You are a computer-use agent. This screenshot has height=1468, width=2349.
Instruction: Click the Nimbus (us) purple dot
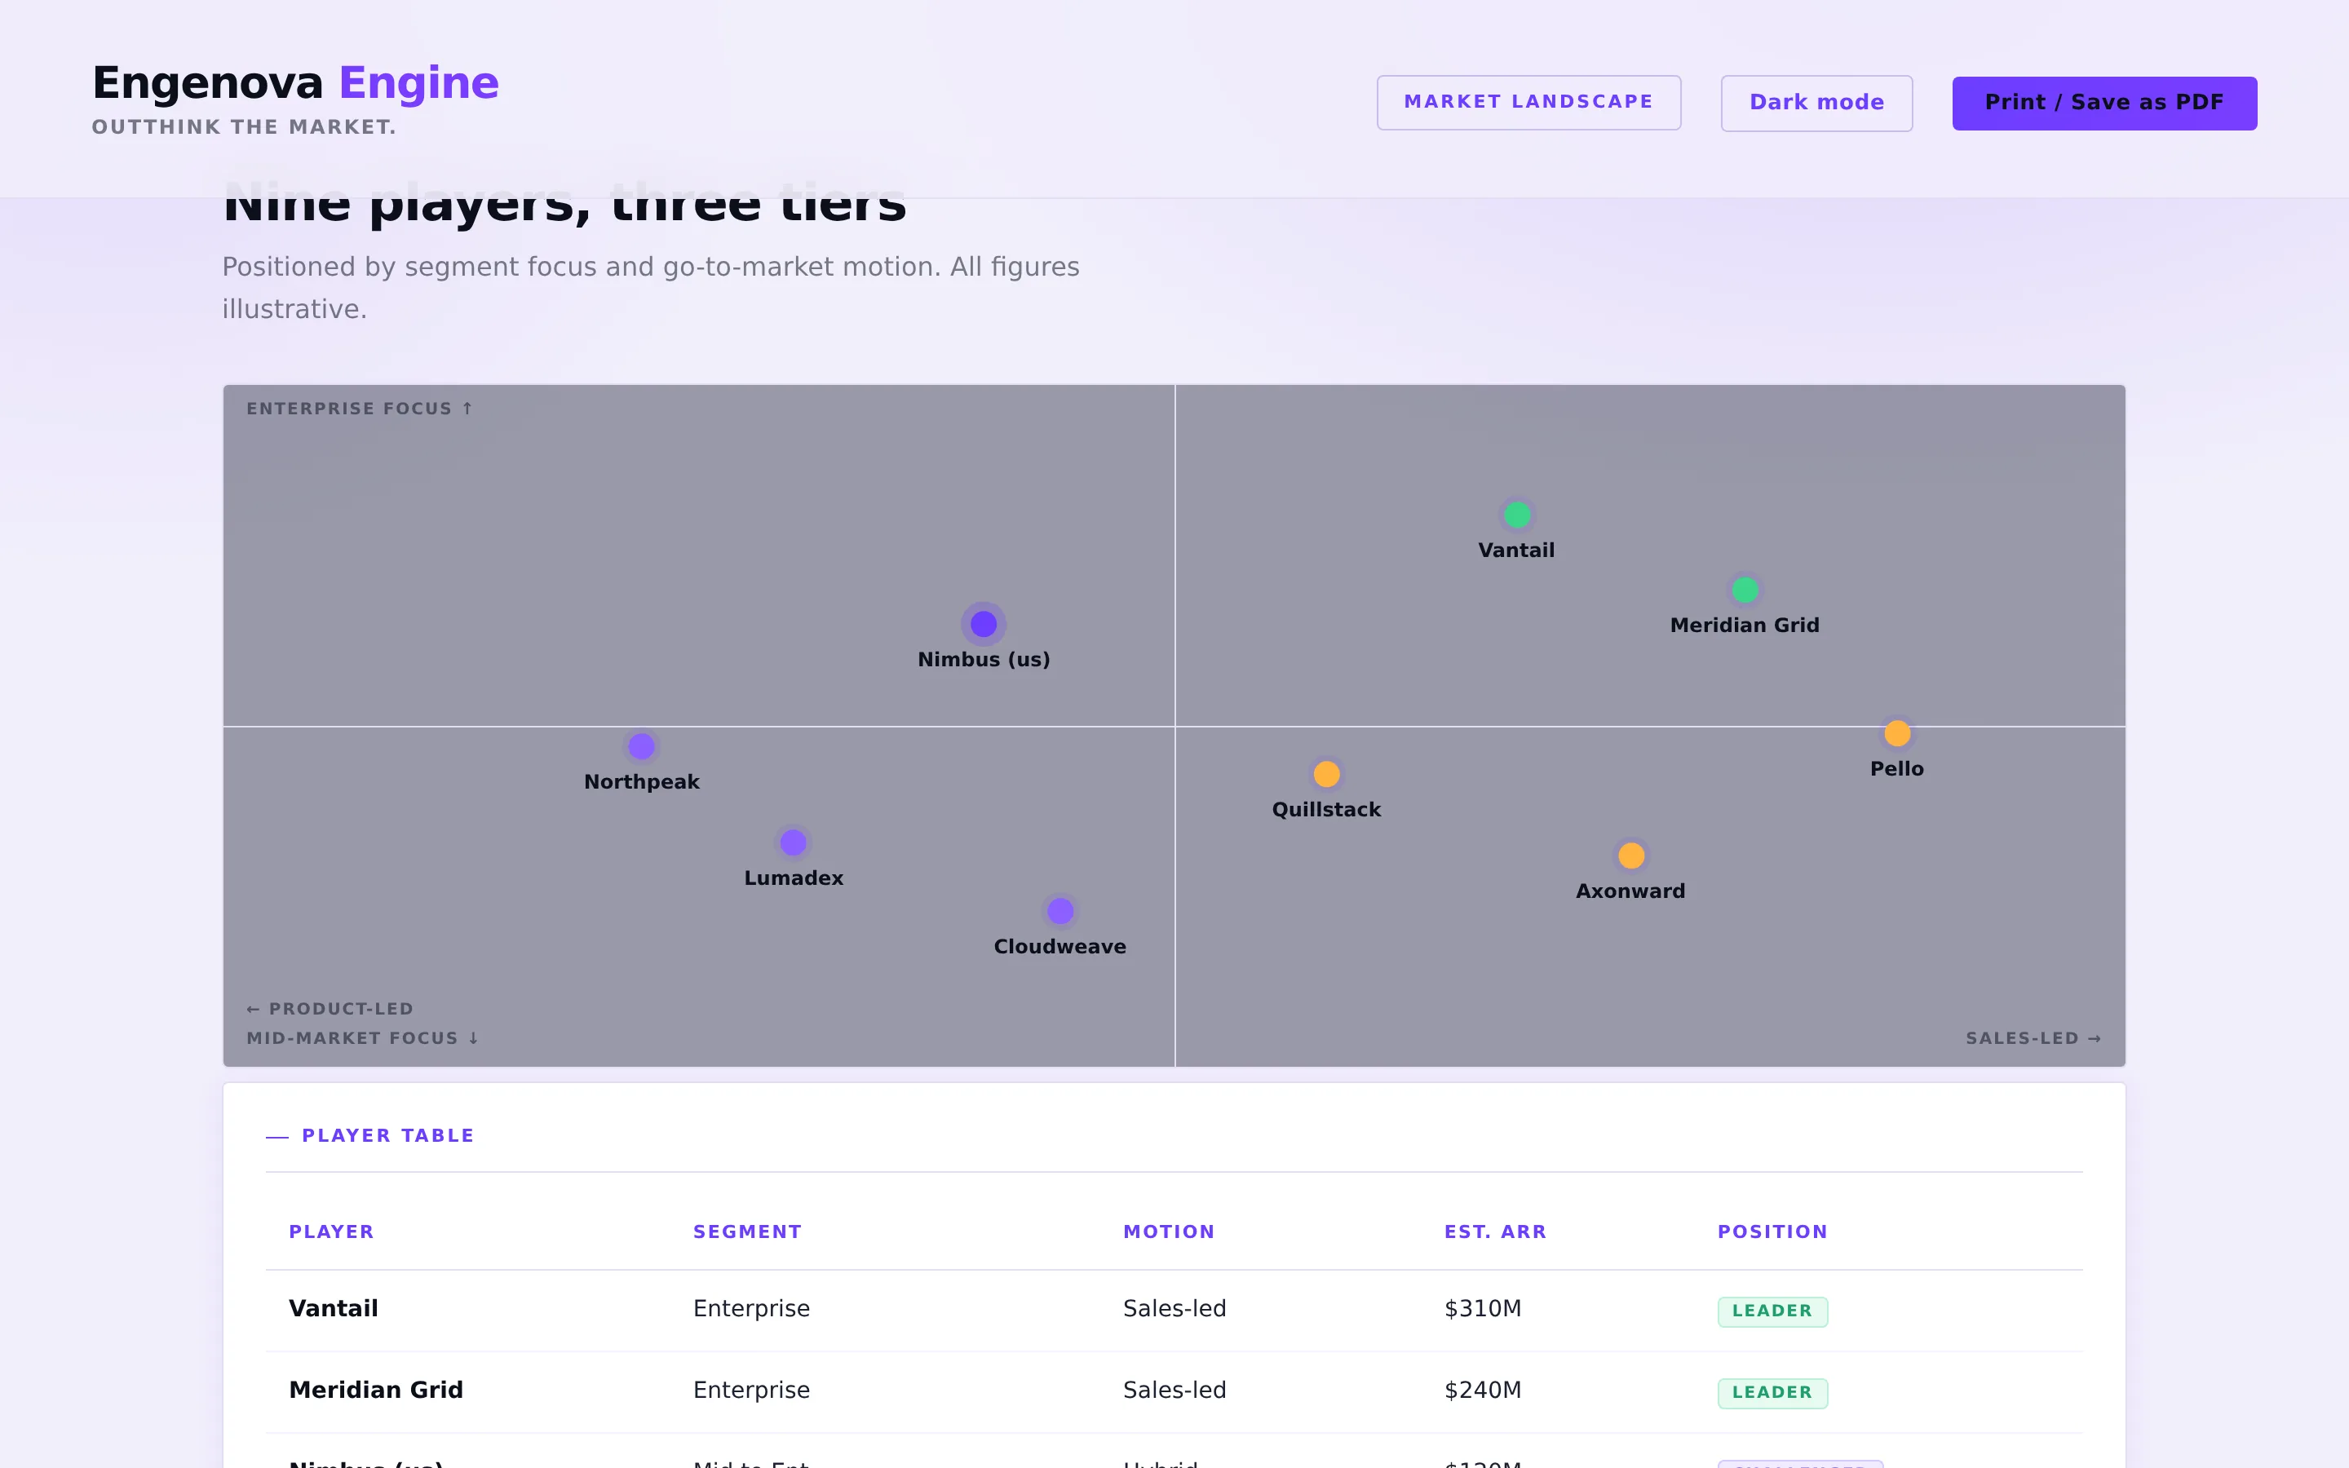click(x=984, y=623)
